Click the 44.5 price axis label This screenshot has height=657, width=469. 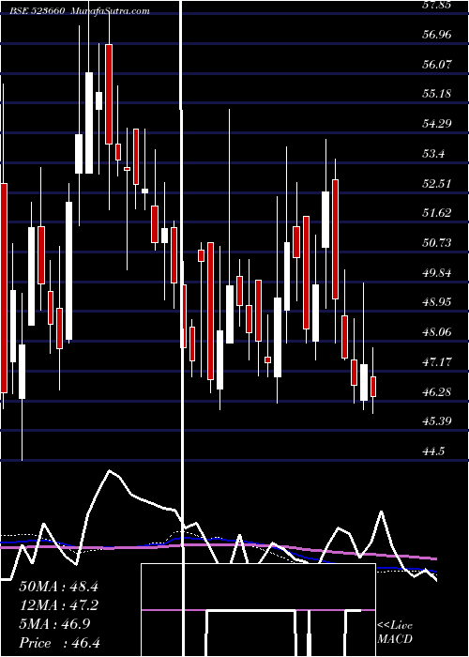(x=433, y=451)
